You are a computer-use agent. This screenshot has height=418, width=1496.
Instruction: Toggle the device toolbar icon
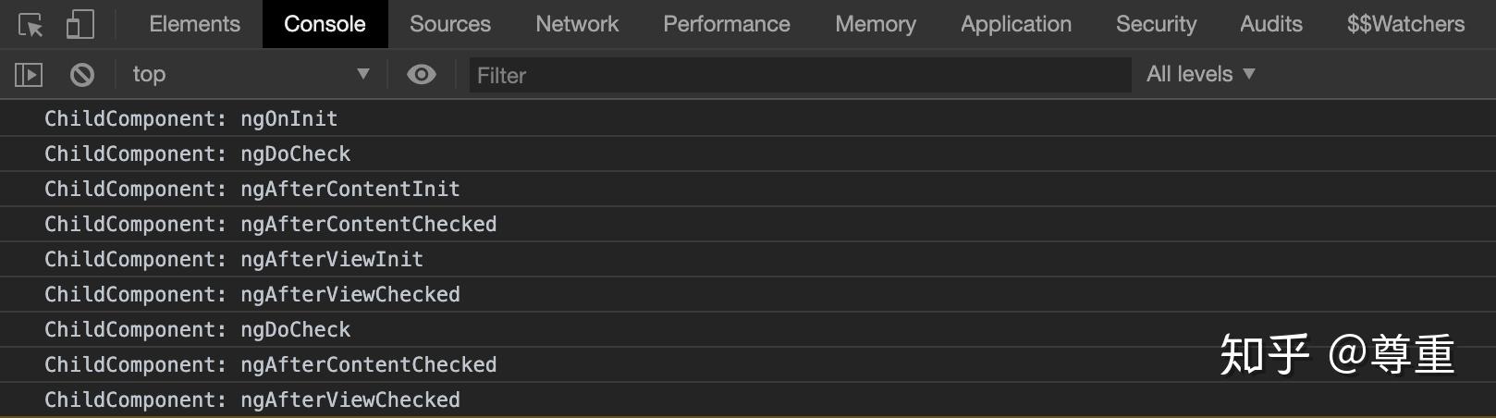[x=80, y=24]
